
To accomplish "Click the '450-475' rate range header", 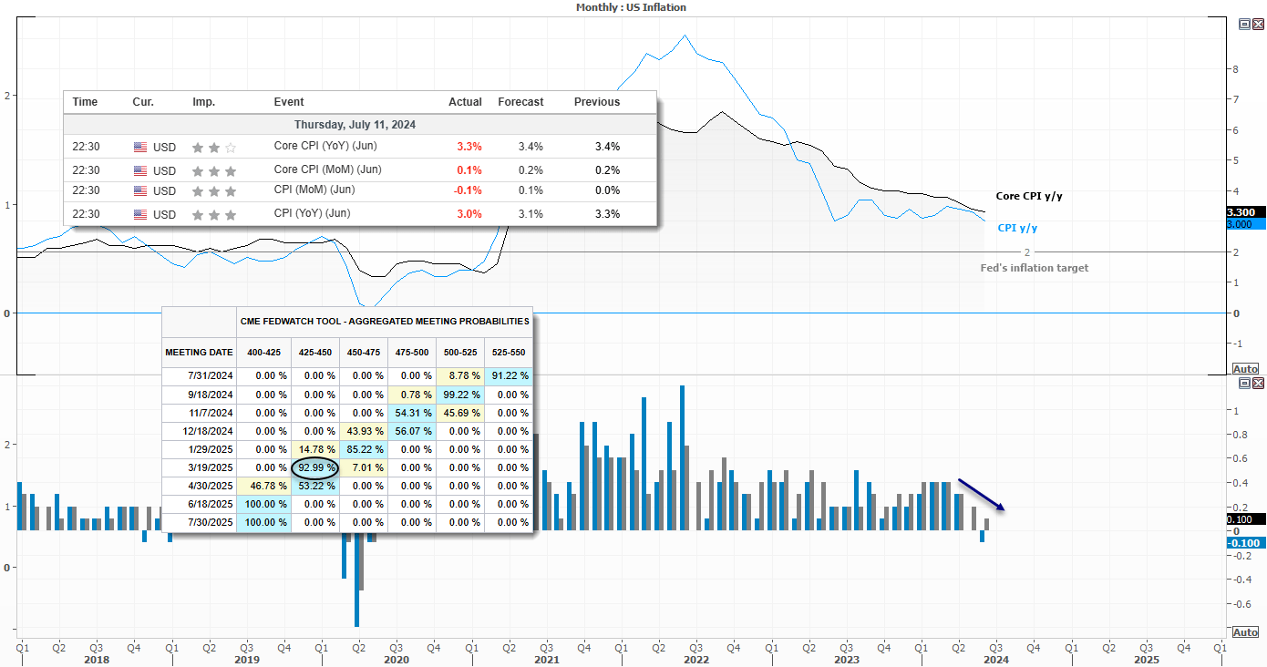I will 364,353.
